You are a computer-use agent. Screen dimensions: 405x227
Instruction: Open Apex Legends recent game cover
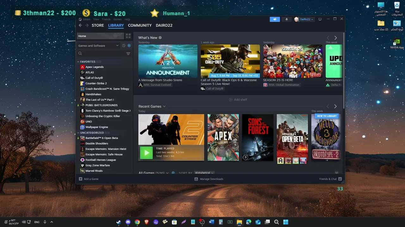click(x=223, y=137)
